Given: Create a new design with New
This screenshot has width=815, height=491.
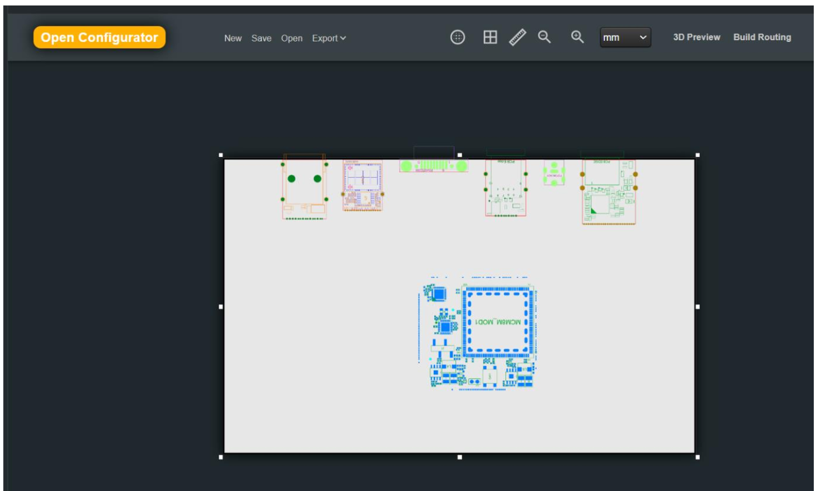Looking at the screenshot, I should click(233, 38).
